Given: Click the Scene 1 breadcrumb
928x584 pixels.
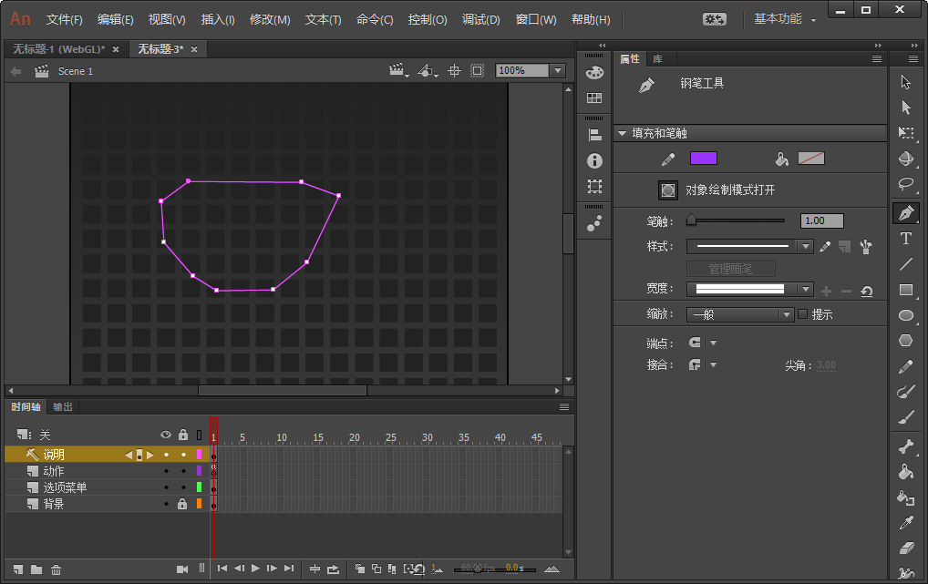Looking at the screenshot, I should tap(76, 70).
